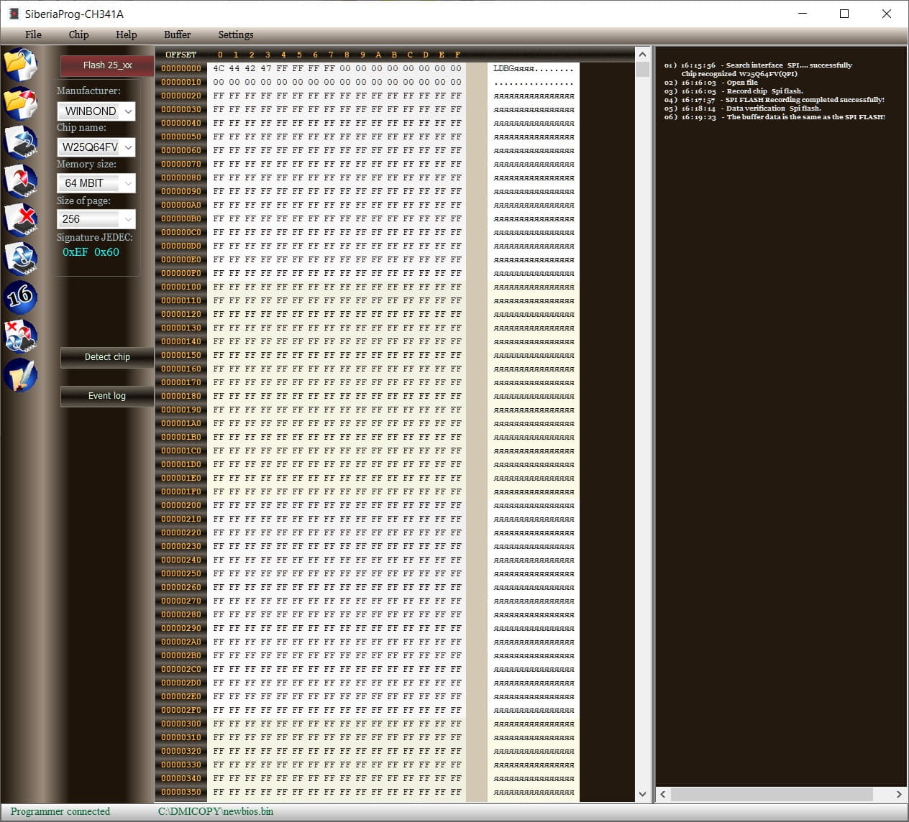Click the auto erase-write-verify combined icon

click(20, 336)
